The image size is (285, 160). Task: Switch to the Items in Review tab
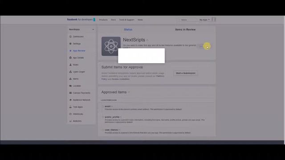coord(185,29)
